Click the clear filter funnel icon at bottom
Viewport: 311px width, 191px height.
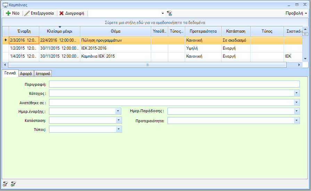click(x=5, y=184)
